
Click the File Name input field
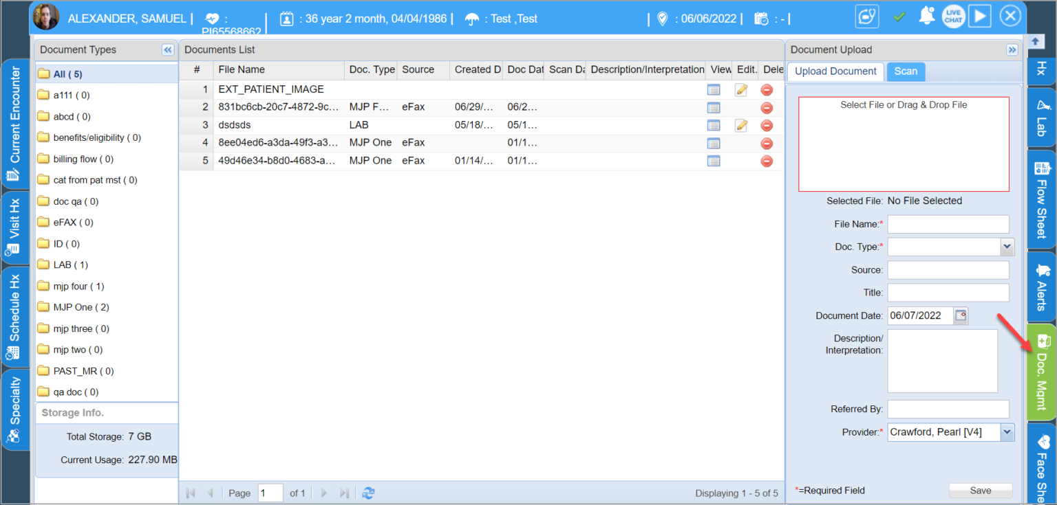tap(948, 224)
